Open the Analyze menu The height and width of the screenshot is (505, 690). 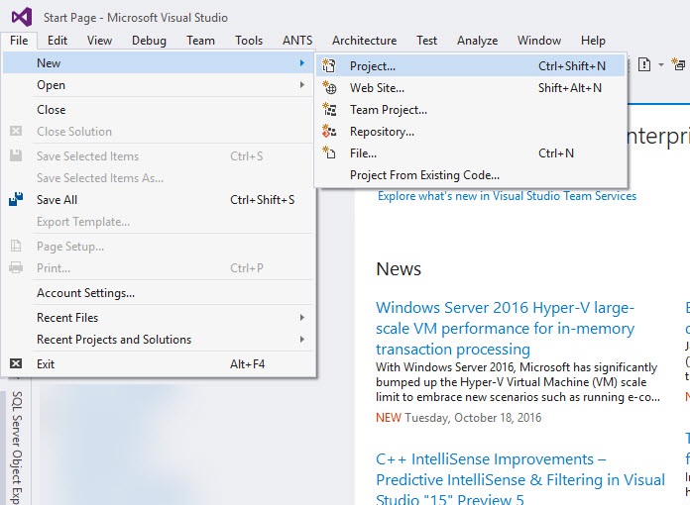(x=478, y=41)
